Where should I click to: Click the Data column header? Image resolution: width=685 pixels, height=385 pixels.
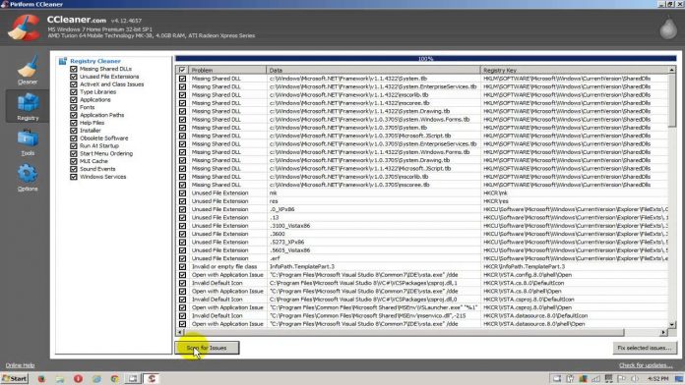pyautogui.click(x=373, y=70)
